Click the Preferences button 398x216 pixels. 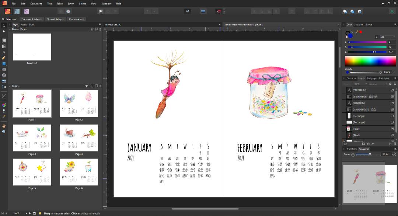pos(76,19)
